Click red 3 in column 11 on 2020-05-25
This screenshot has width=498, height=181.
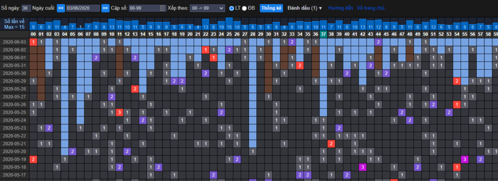click(x=120, y=112)
